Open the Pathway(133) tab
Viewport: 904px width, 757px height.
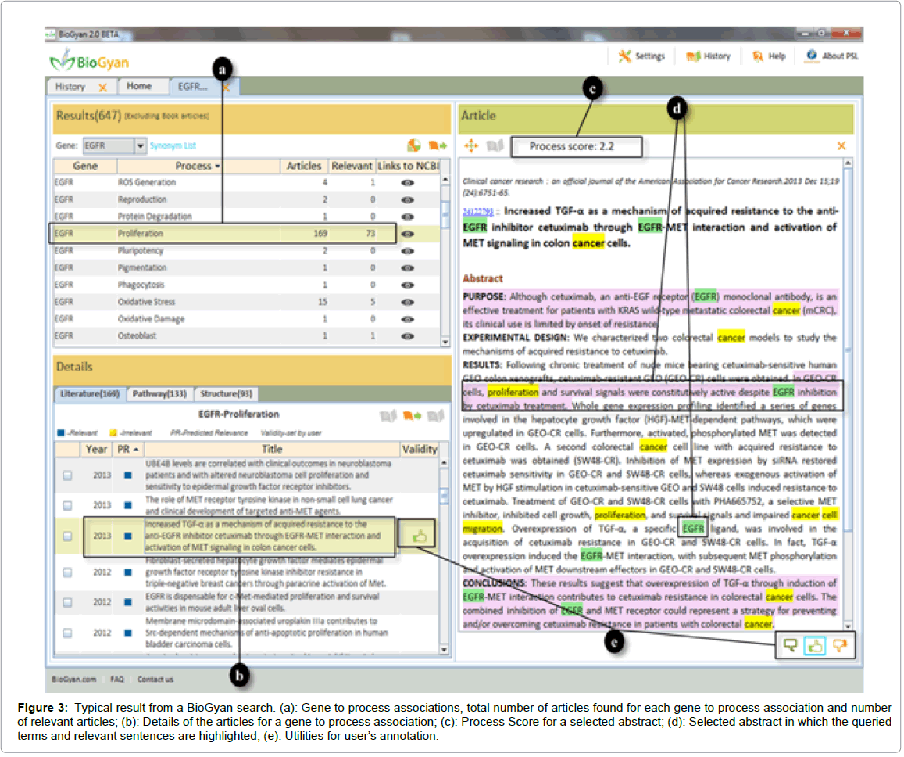tap(159, 394)
